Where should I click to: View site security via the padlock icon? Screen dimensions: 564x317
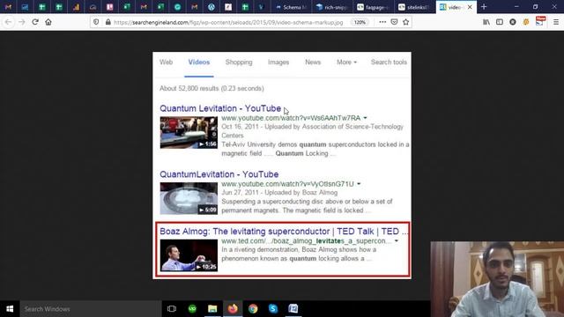click(108, 22)
